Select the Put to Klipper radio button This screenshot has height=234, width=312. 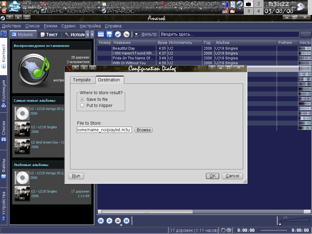82,105
